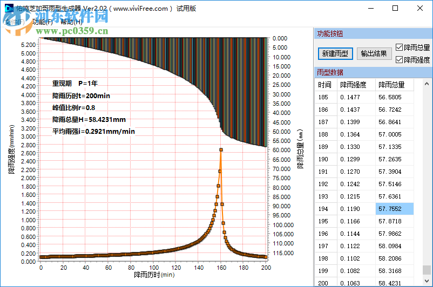Screen dimensions: 433x287
Task: Open the 文件(F) menu
Action: tap(15, 22)
